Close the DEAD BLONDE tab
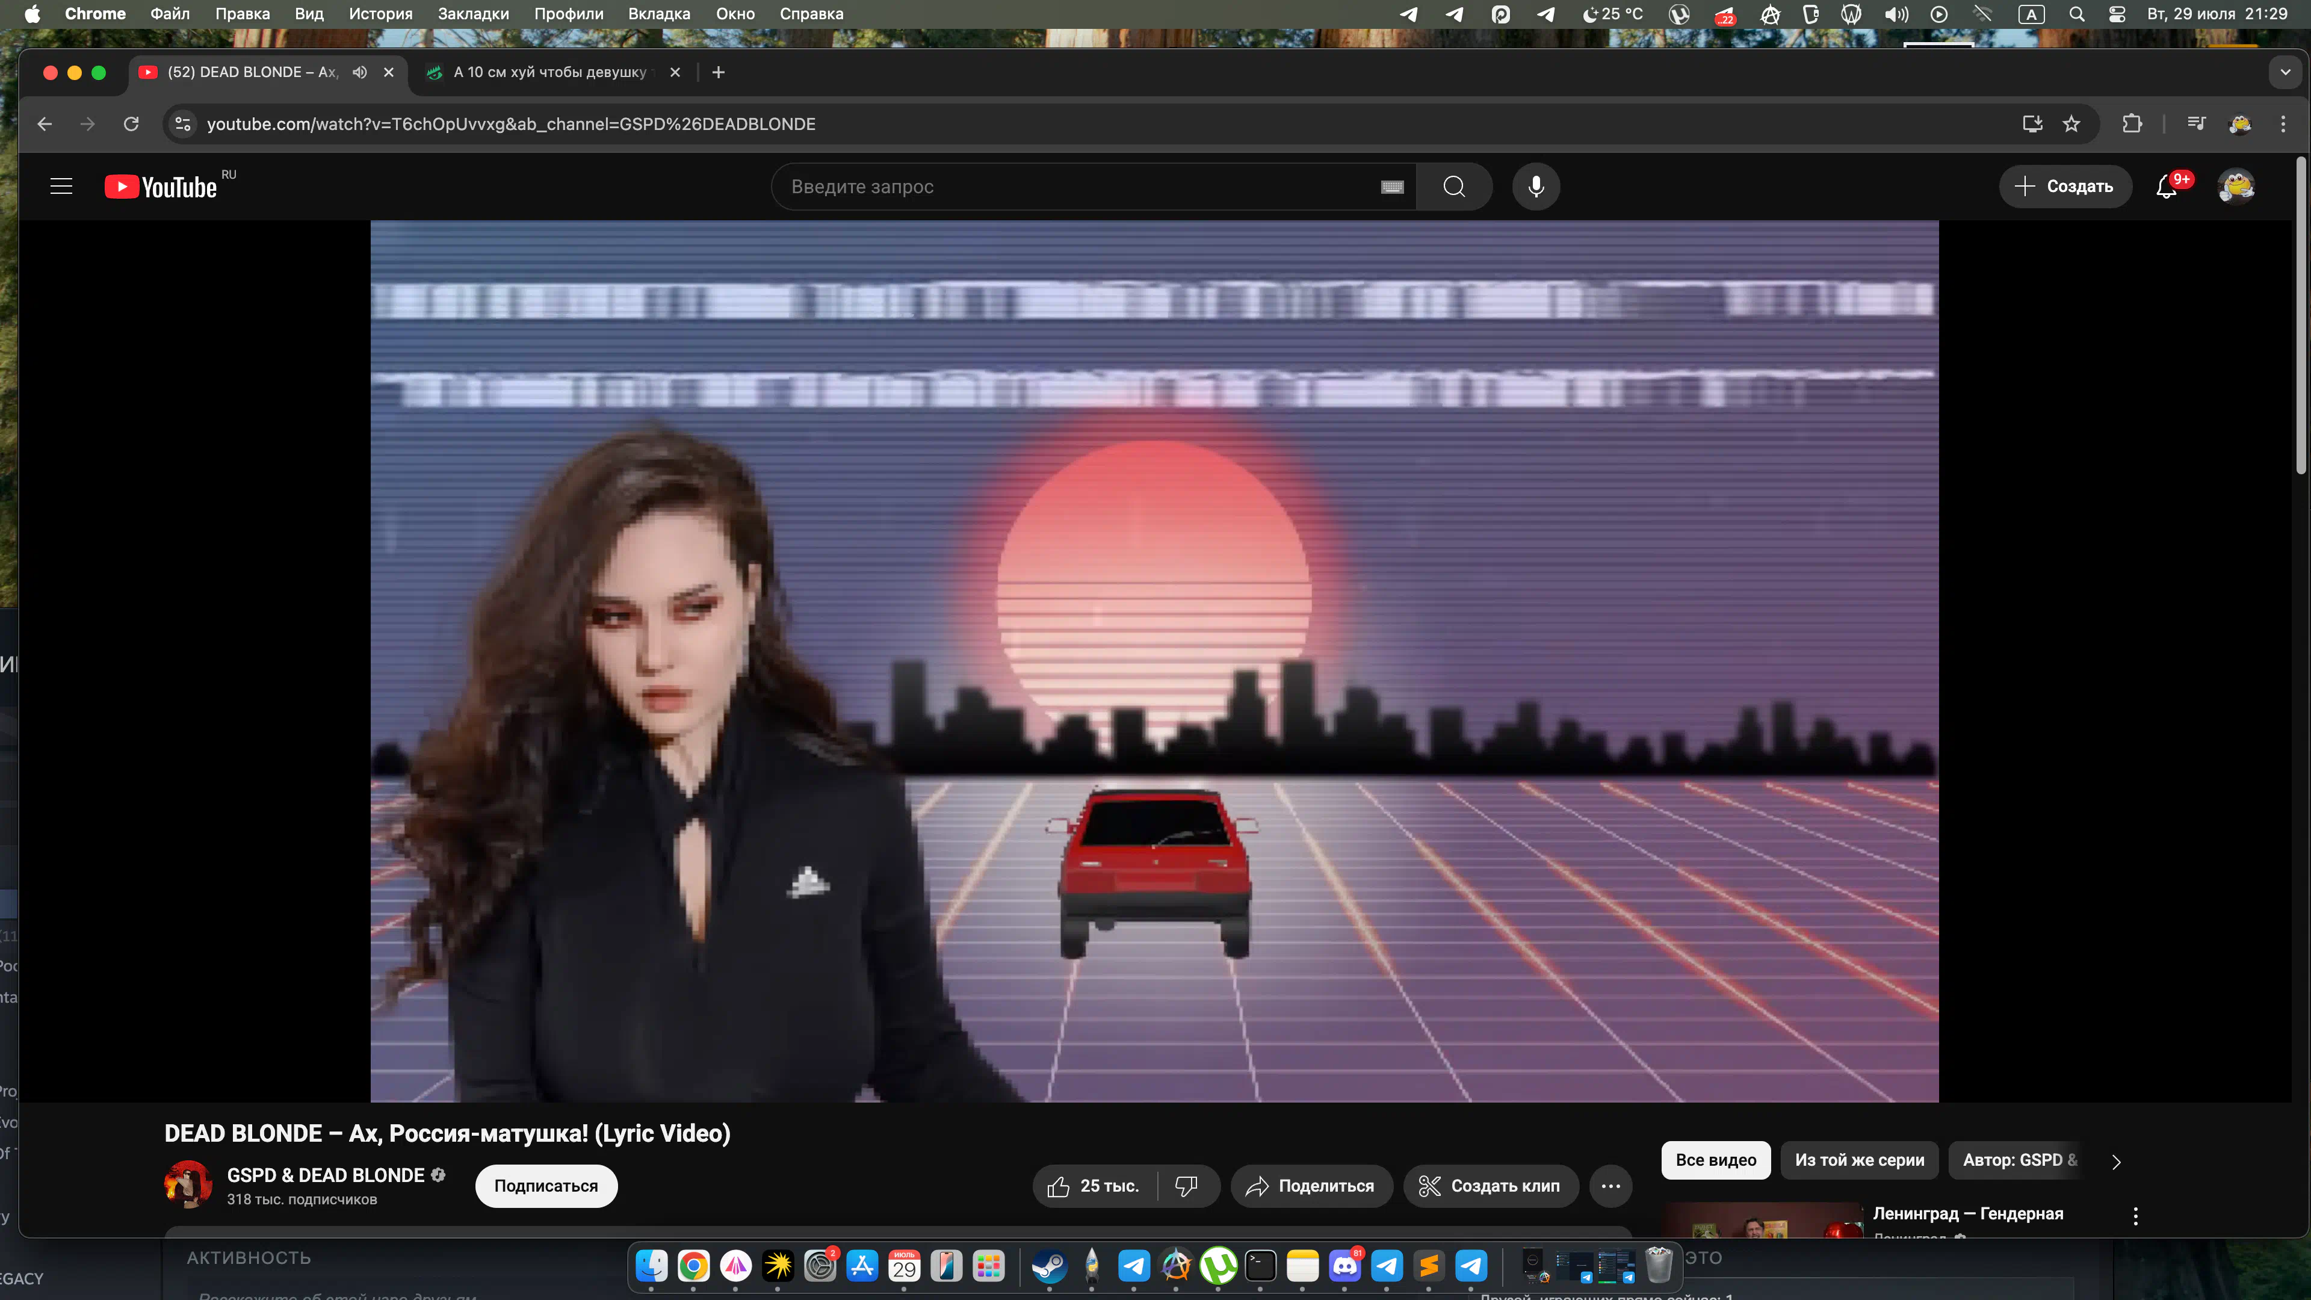Image resolution: width=2311 pixels, height=1300 pixels. click(388, 72)
